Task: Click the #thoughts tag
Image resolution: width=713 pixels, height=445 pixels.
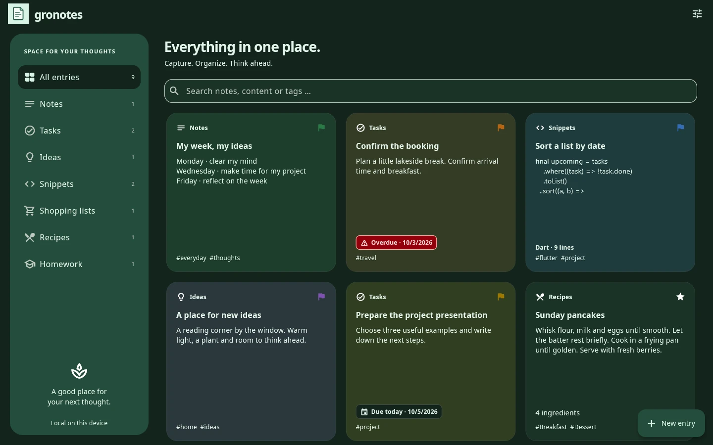Action: 225,258
